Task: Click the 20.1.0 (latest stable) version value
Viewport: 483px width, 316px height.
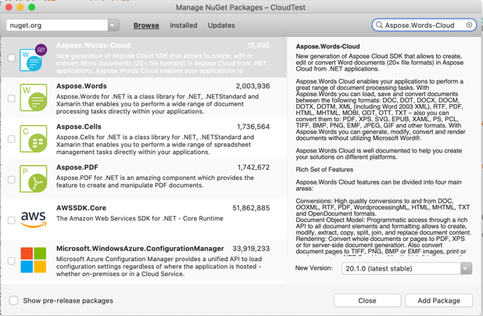Action: pyautogui.click(x=378, y=268)
